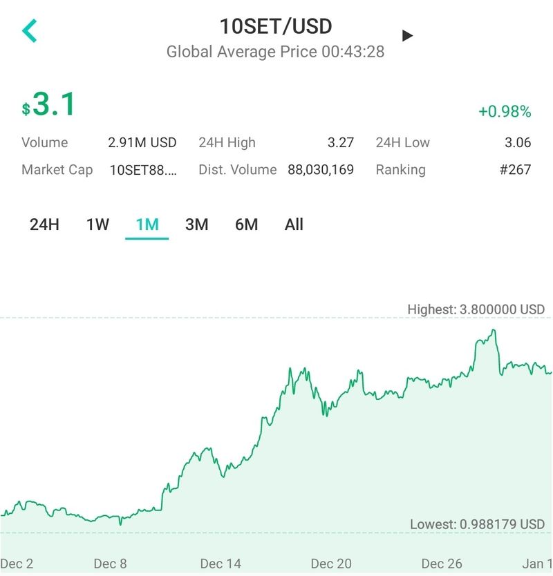Tap the 10SET/USD pair title
This screenshot has width=553, height=576.
(x=276, y=27)
